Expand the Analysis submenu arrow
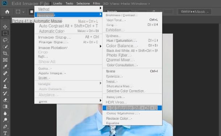Viewport: 221px width, 136px height. tap(100, 100)
